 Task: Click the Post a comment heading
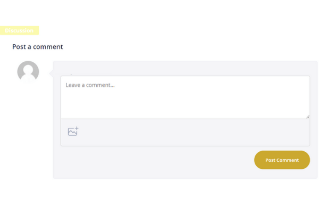pos(38,47)
